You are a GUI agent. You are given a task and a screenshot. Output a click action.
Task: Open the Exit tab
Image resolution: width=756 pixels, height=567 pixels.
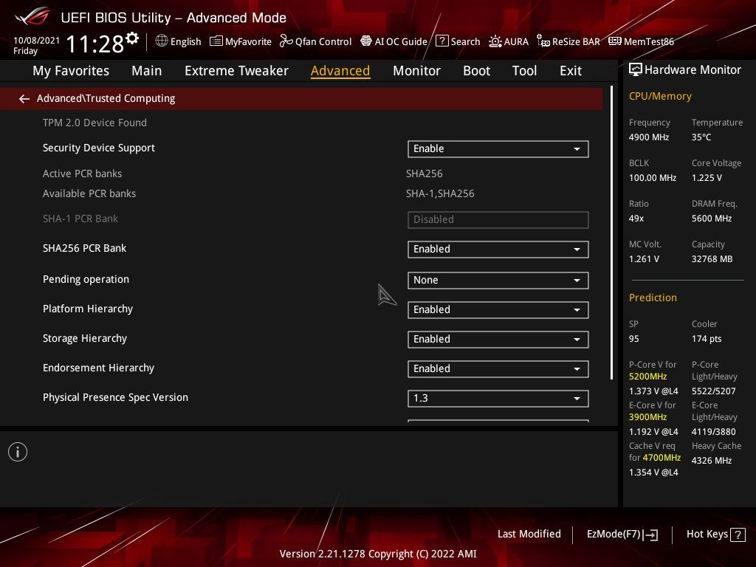pyautogui.click(x=571, y=71)
